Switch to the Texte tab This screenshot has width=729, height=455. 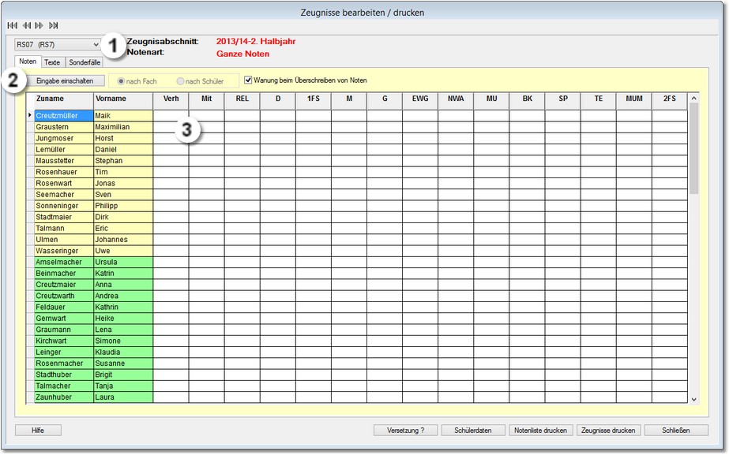[52, 62]
